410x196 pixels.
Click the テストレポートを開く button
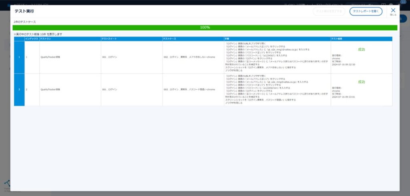click(x=366, y=12)
